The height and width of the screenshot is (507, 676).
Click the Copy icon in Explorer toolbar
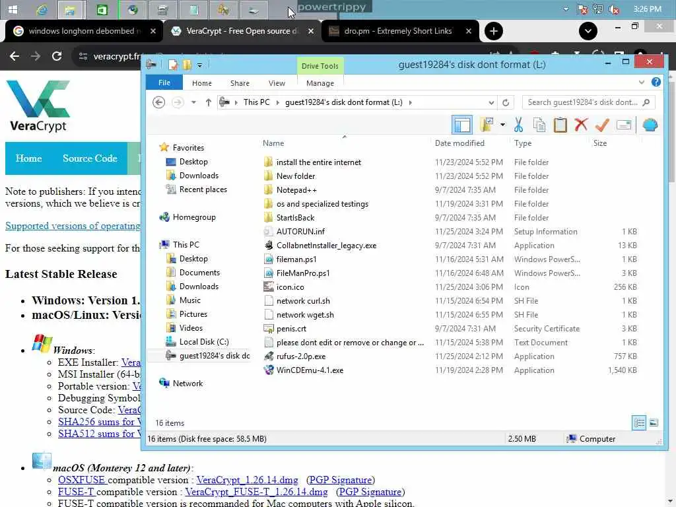(x=539, y=125)
